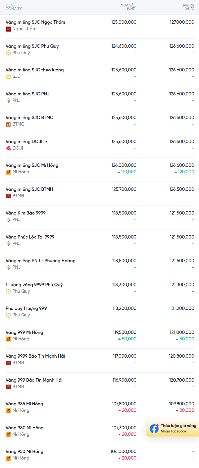
Task: Click the Facebook icon in discussion banner
Action: (154, 429)
